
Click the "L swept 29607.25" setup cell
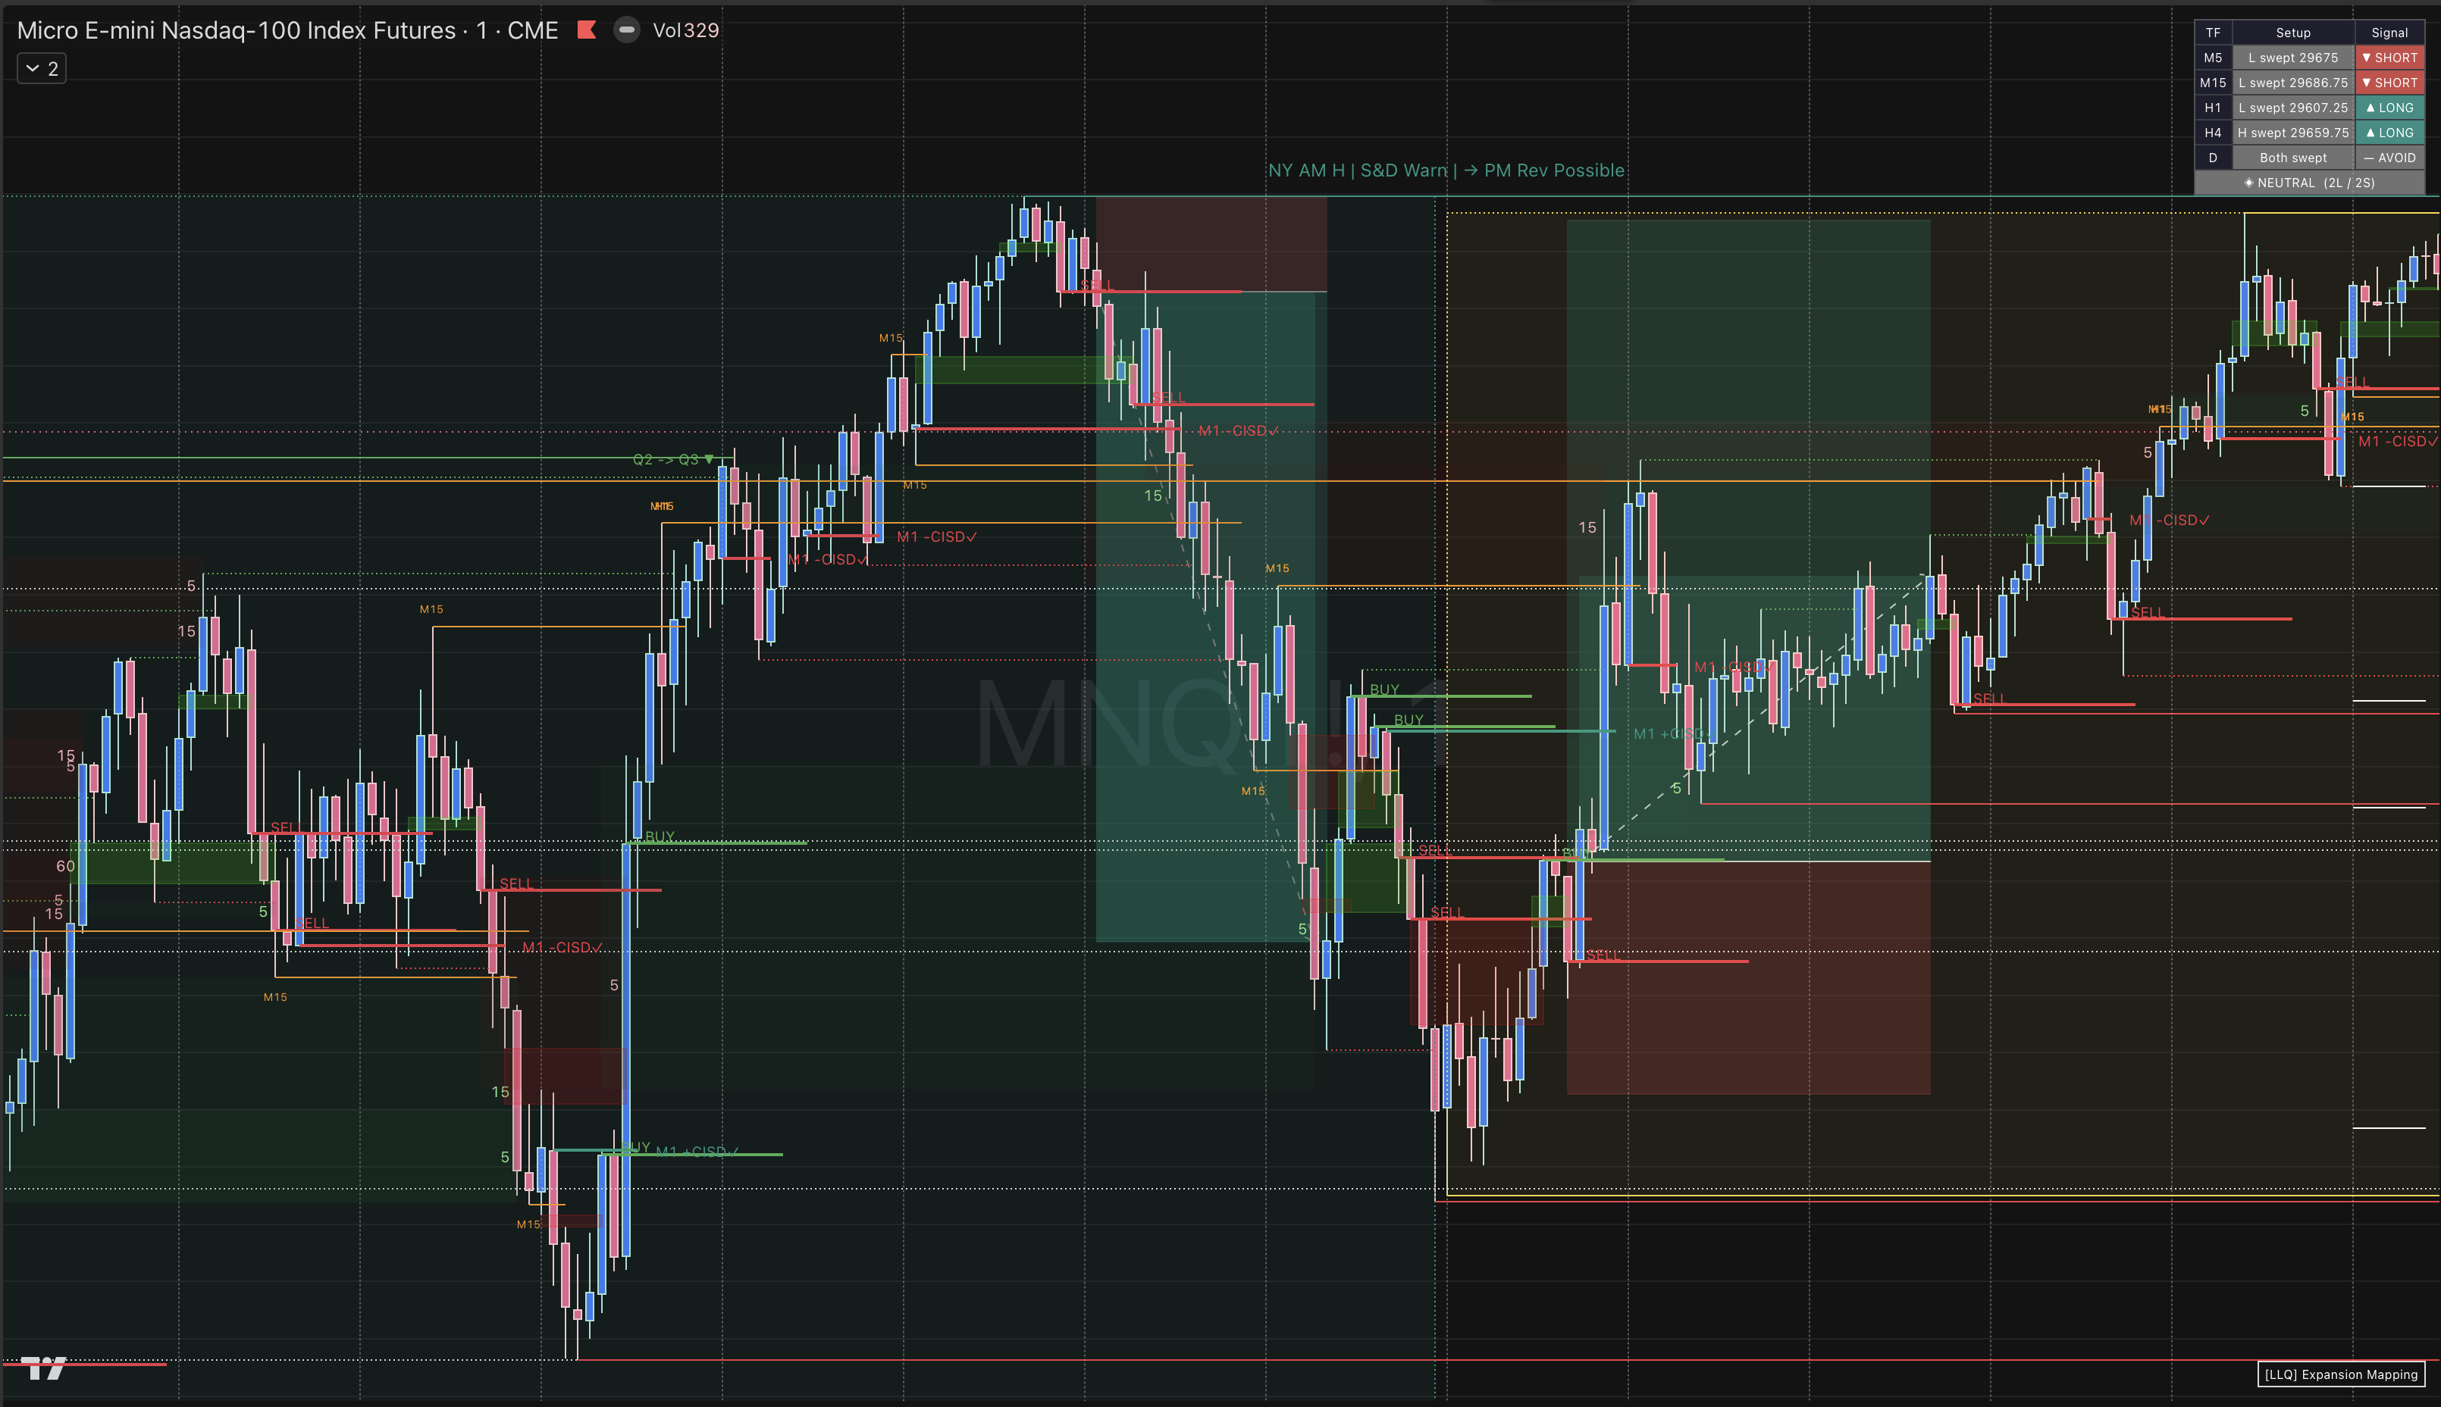[x=2293, y=108]
